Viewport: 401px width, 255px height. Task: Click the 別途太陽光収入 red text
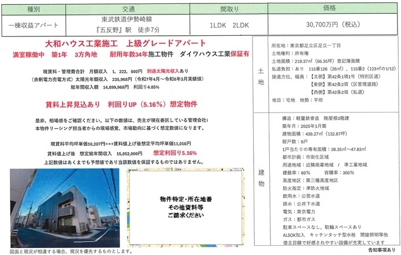(163, 71)
